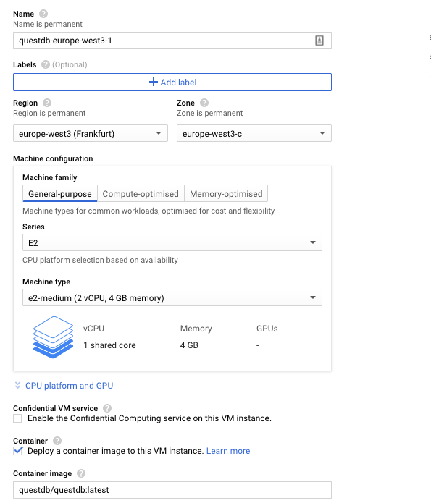Switch to the Memory-optimised machine family tab

point(226,193)
